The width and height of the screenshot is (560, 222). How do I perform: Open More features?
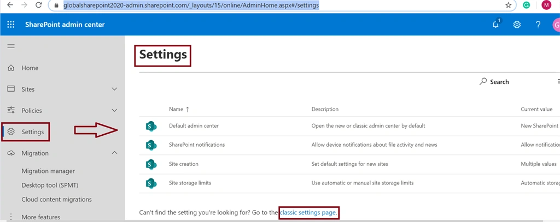[x=40, y=217]
